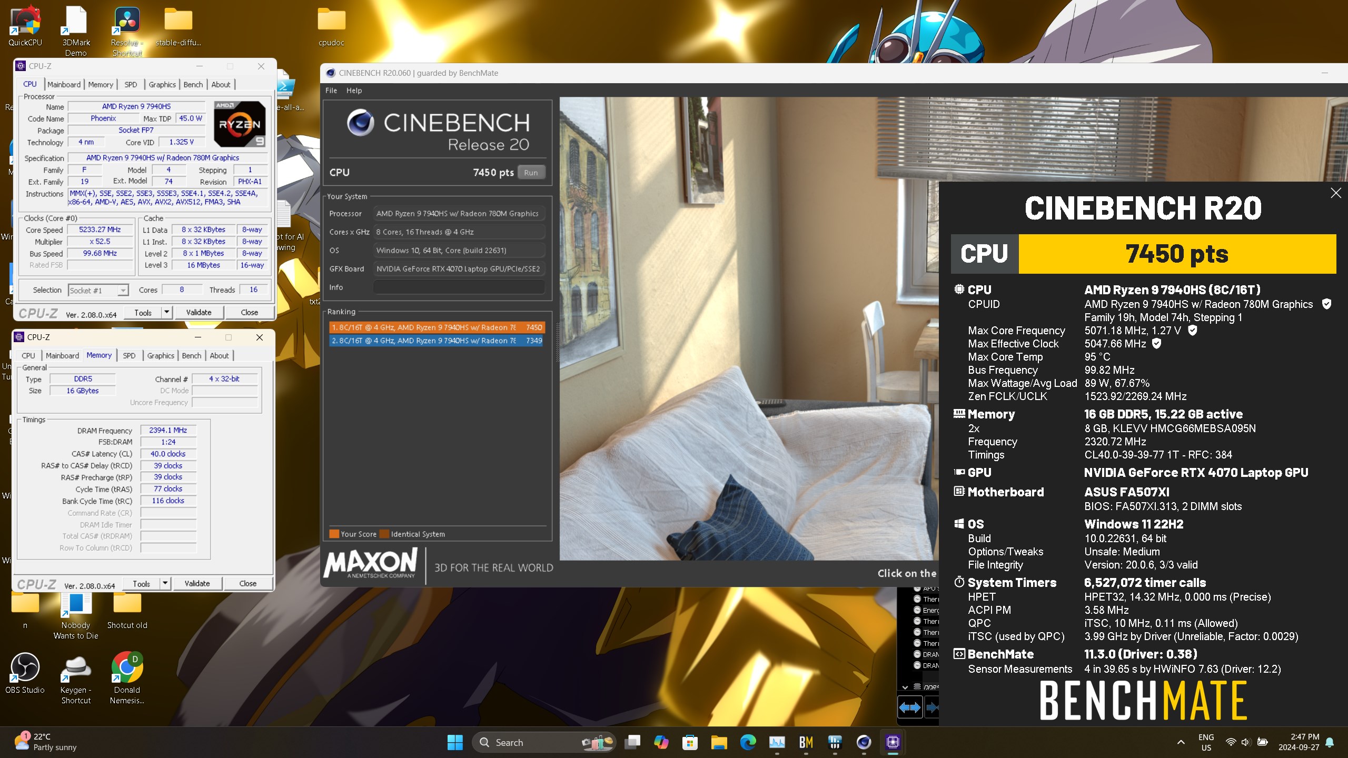Switch to the Memory tab in the top CPU-Z window
This screenshot has height=758, width=1348.
tap(101, 85)
